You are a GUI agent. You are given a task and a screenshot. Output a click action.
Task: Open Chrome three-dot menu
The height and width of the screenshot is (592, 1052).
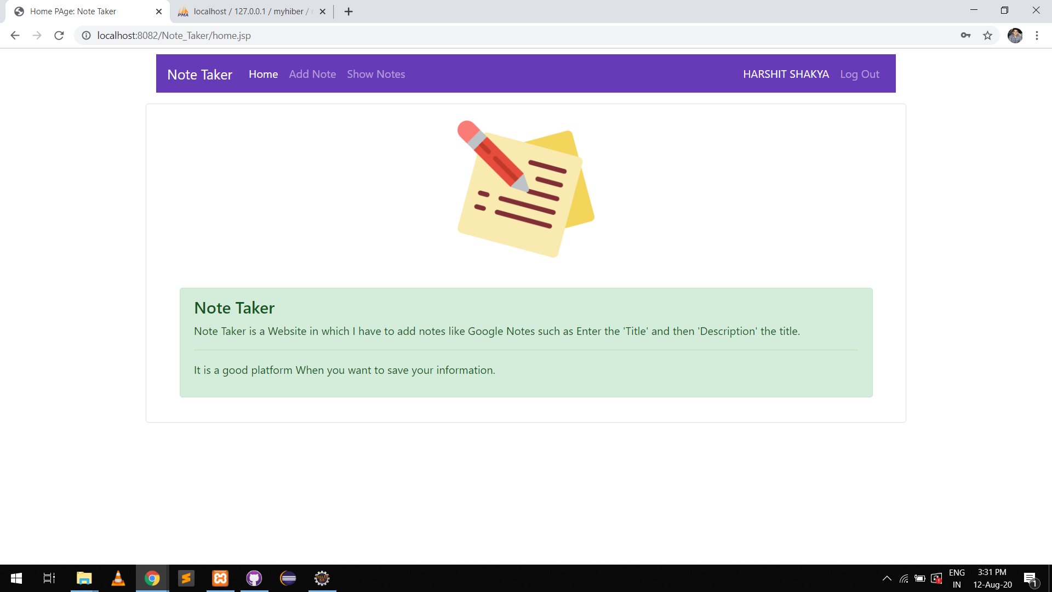tap(1037, 36)
